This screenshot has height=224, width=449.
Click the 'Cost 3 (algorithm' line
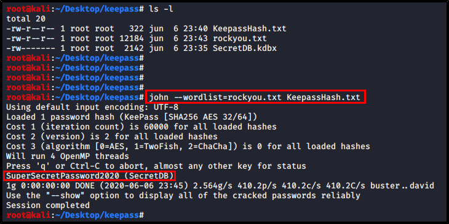[x=188, y=146]
